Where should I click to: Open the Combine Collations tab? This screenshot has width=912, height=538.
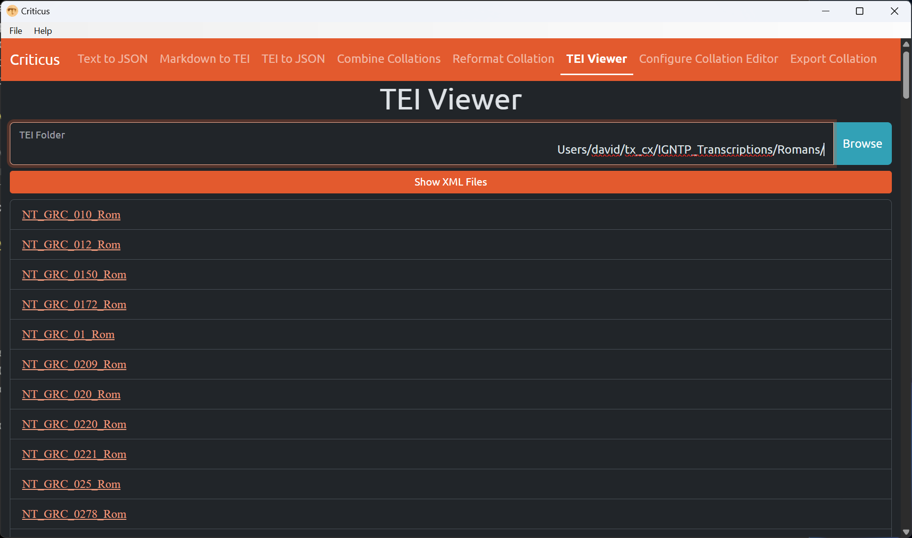pos(389,59)
